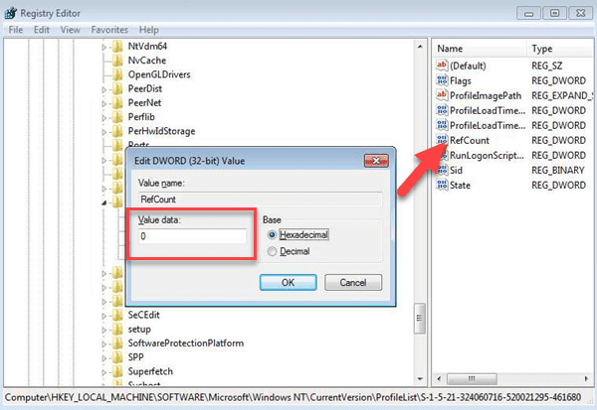The height and width of the screenshot is (410, 597).
Task: Click the values pane horizontal scrollbar thumb
Action: (472, 378)
